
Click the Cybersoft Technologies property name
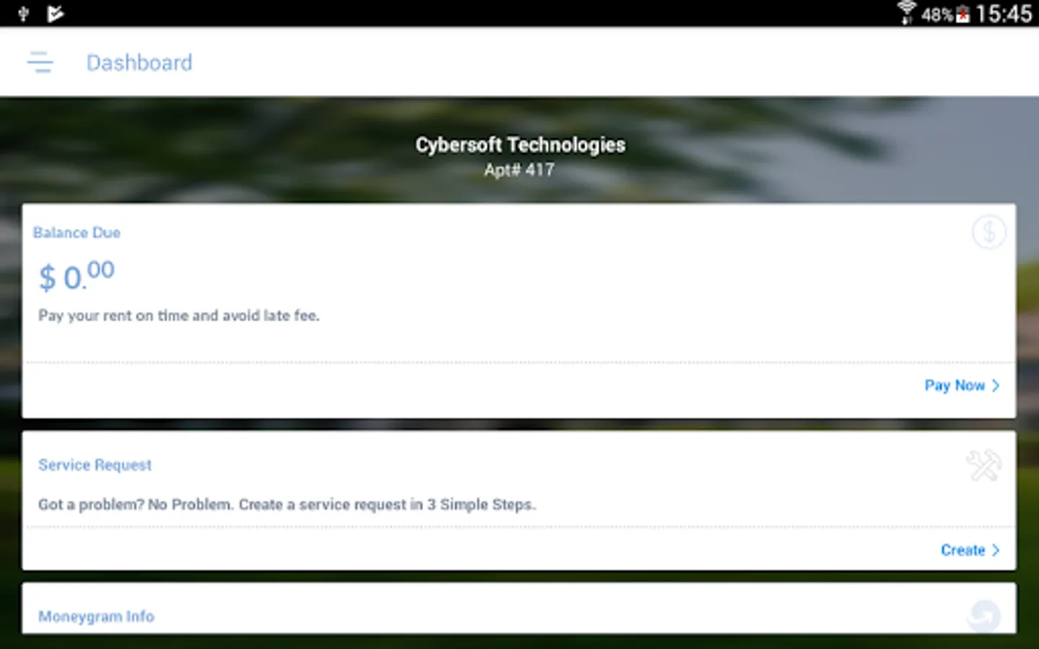pos(520,145)
